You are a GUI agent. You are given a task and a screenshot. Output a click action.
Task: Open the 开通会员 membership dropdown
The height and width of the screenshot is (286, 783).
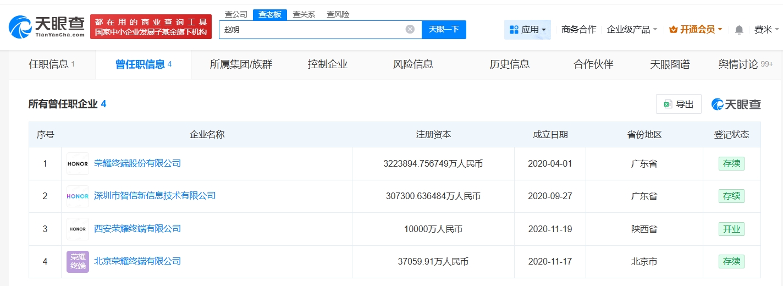696,30
